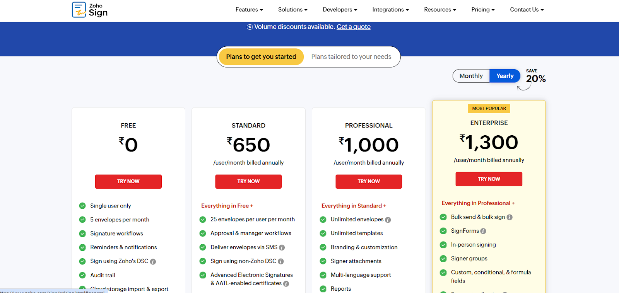
Task: Click TRY NOW under the Free plan
Action: [128, 182]
